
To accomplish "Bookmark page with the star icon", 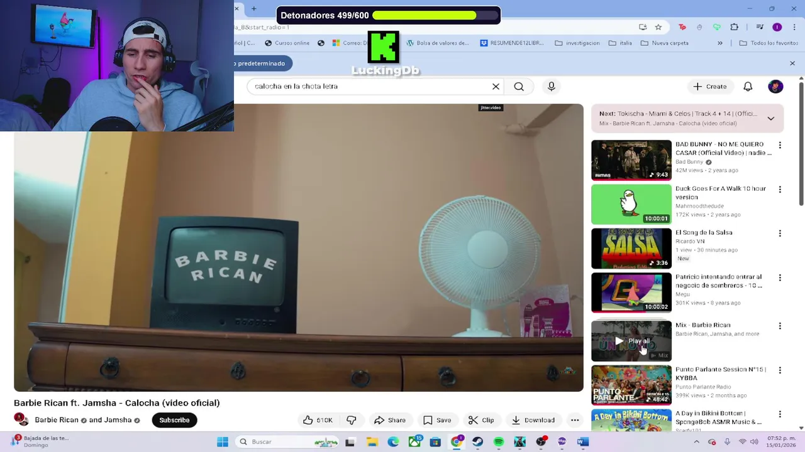I will 658,27.
